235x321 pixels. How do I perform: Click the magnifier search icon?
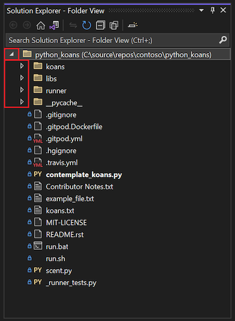(x=223, y=40)
